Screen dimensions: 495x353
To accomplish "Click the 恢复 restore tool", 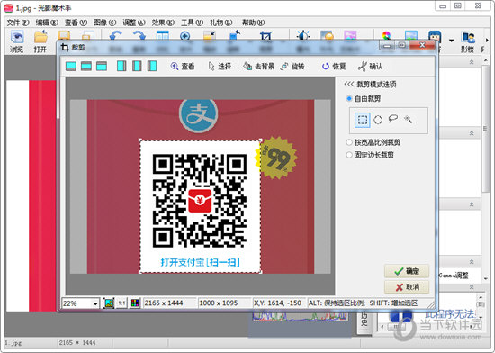I will click(x=334, y=67).
